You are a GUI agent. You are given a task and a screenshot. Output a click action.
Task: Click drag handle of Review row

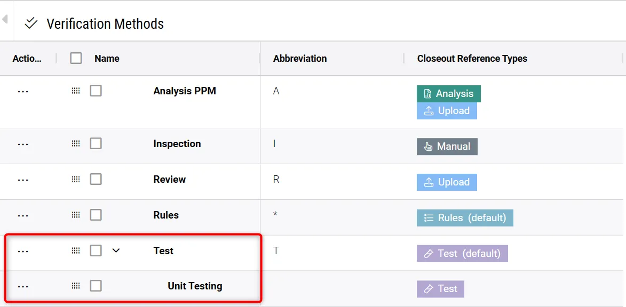76,180
